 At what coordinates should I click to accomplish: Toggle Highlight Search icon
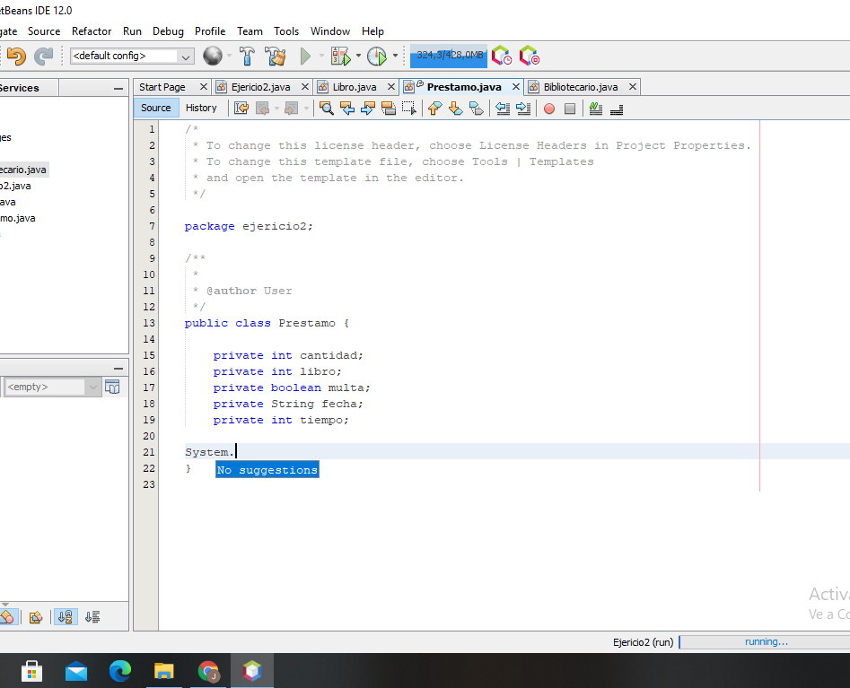(x=388, y=109)
